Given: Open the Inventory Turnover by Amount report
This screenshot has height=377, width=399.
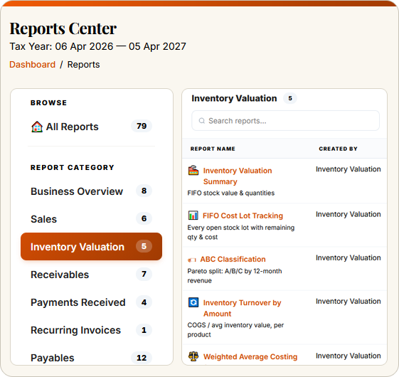Looking at the screenshot, I should pyautogui.click(x=242, y=308).
